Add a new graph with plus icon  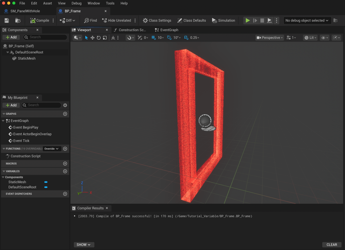65,114
